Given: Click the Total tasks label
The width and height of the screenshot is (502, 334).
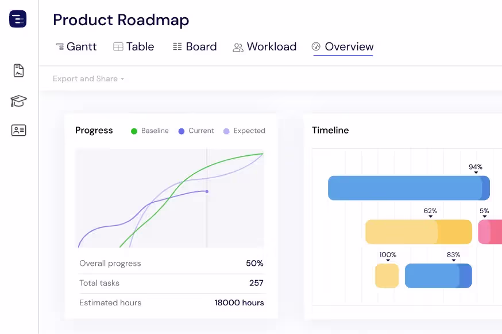Looking at the screenshot, I should click(x=99, y=283).
